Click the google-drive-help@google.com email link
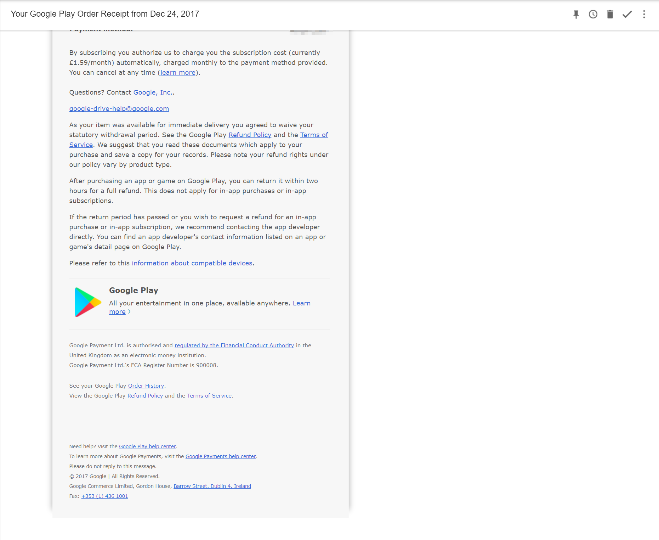Screen dimensions: 659x540 pos(119,108)
